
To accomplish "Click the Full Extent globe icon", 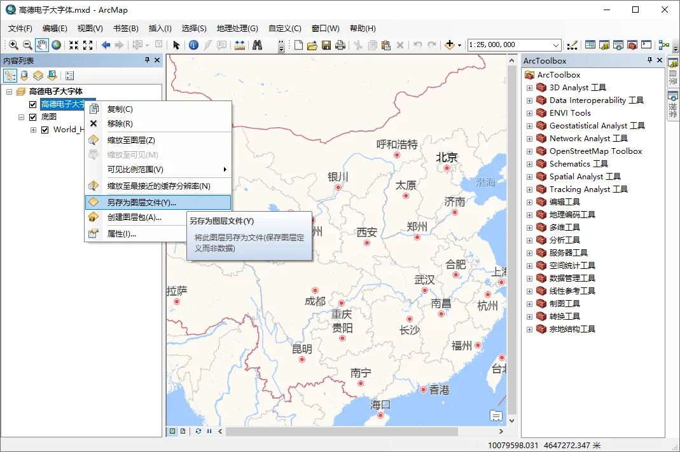I will click(57, 45).
